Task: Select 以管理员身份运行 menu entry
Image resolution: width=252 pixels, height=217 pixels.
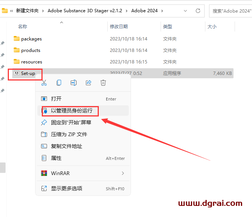Action: coord(83,111)
